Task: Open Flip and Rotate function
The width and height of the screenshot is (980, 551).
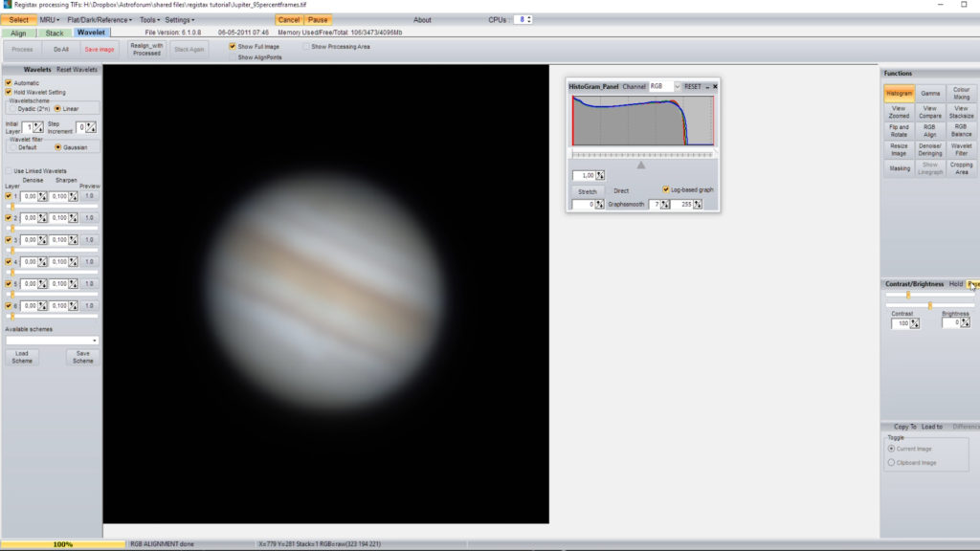Action: (x=899, y=130)
